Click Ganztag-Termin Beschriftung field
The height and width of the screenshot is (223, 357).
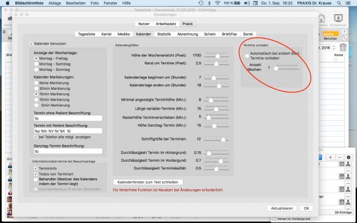68,151
